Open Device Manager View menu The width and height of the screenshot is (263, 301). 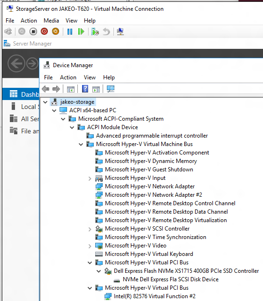click(x=90, y=77)
